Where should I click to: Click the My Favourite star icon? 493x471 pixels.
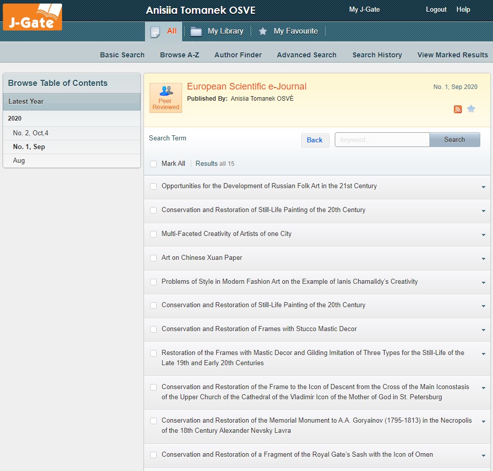(x=263, y=32)
